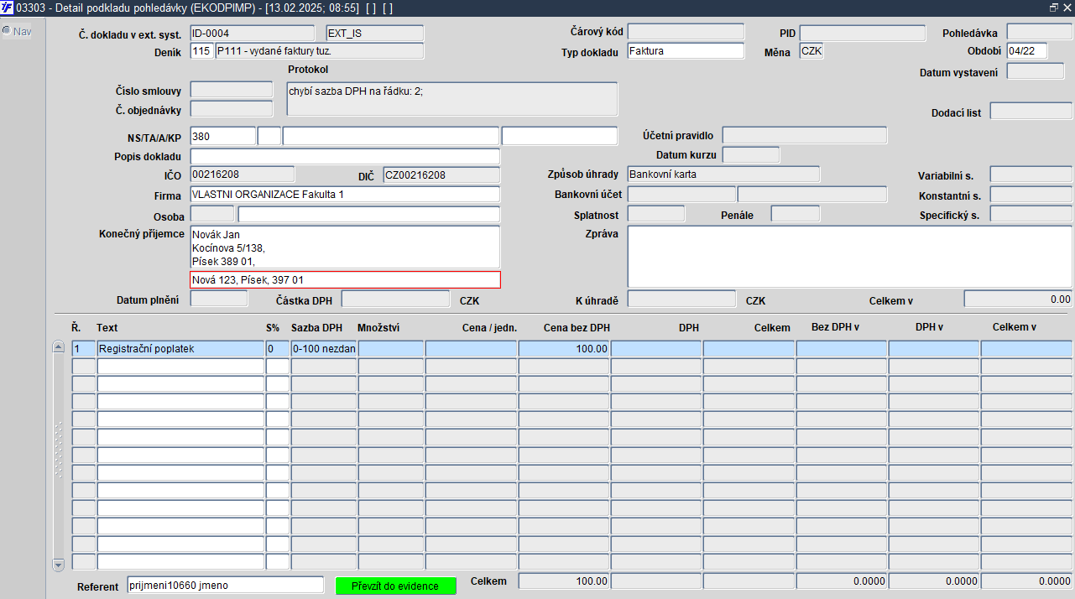This screenshot has height=599, width=1075.
Task: Click the application icon in the title bar
Action: [x=7, y=7]
